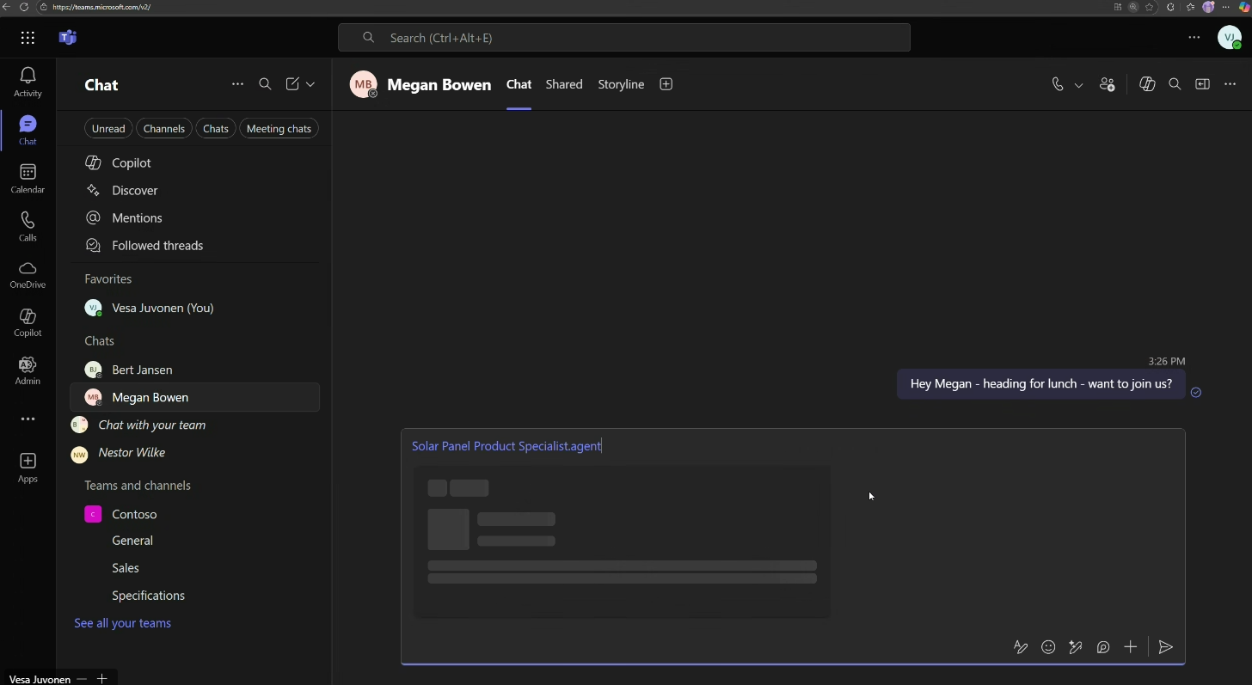The width and height of the screenshot is (1252, 685).
Task: Open the Calendar app in sidebar
Action: [28, 179]
